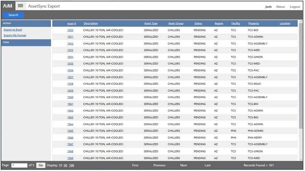The image size is (305, 171).
Task: Select PHX-ADMIN property cell
Action: 255,131
